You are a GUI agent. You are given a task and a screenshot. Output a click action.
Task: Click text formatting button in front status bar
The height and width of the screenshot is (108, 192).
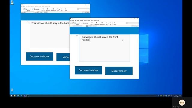pyautogui.click(x=132, y=26)
